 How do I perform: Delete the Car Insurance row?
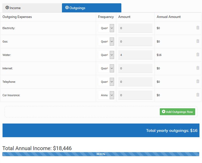pos(198,95)
